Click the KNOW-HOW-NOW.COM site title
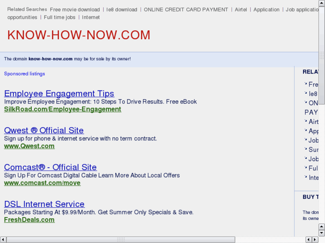 click(x=79, y=35)
